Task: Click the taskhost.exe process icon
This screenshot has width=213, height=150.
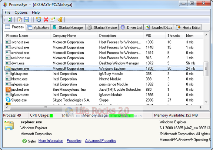Action: (x=8, y=58)
